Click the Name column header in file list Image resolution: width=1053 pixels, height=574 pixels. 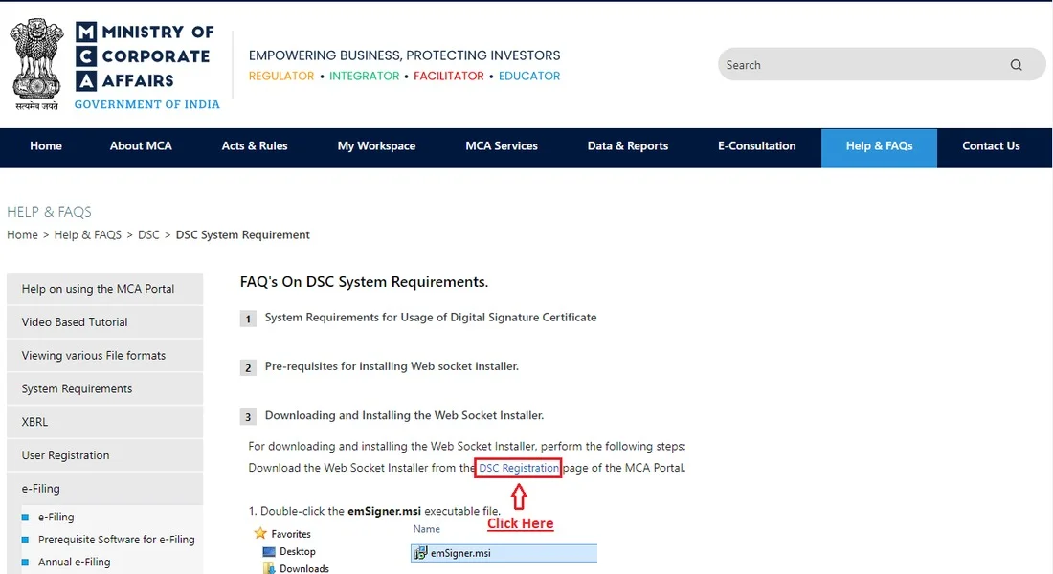pyautogui.click(x=426, y=529)
